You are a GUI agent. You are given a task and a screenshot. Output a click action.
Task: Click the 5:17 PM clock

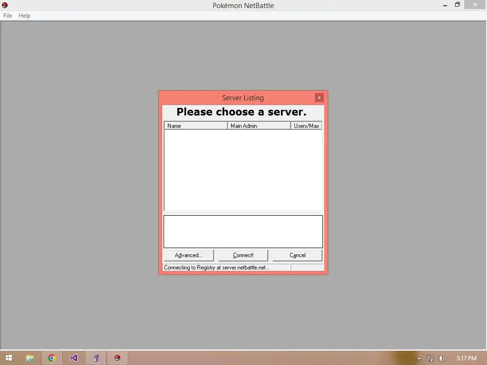[x=466, y=358]
